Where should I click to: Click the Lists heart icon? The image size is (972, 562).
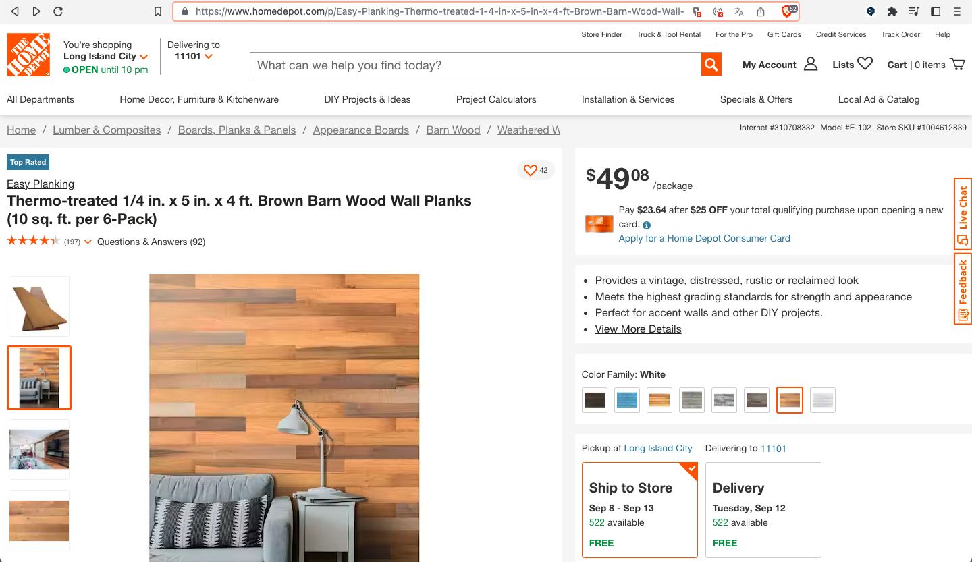point(865,63)
